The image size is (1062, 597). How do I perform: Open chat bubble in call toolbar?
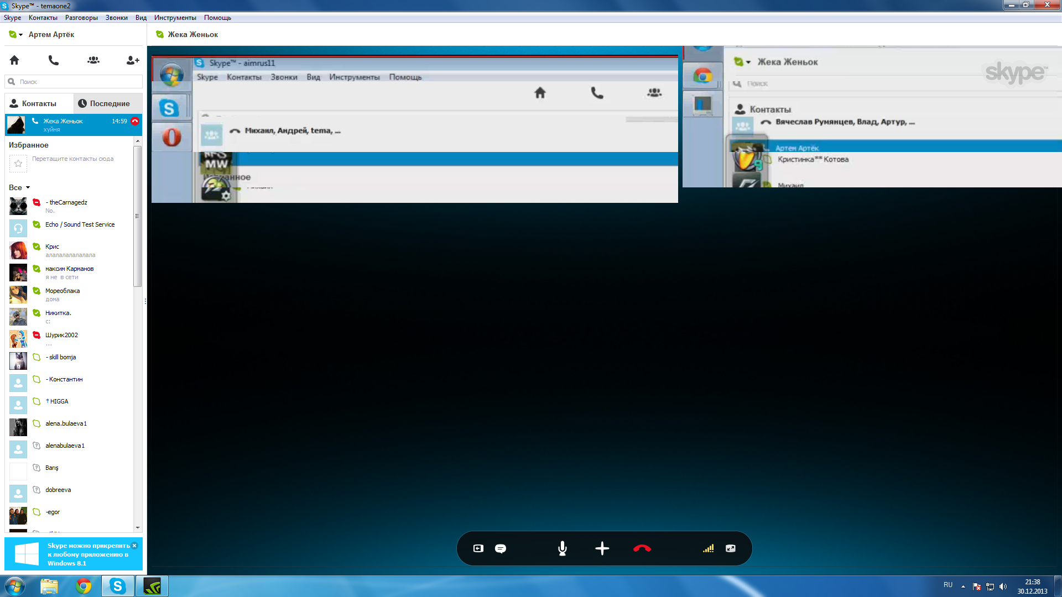click(501, 548)
